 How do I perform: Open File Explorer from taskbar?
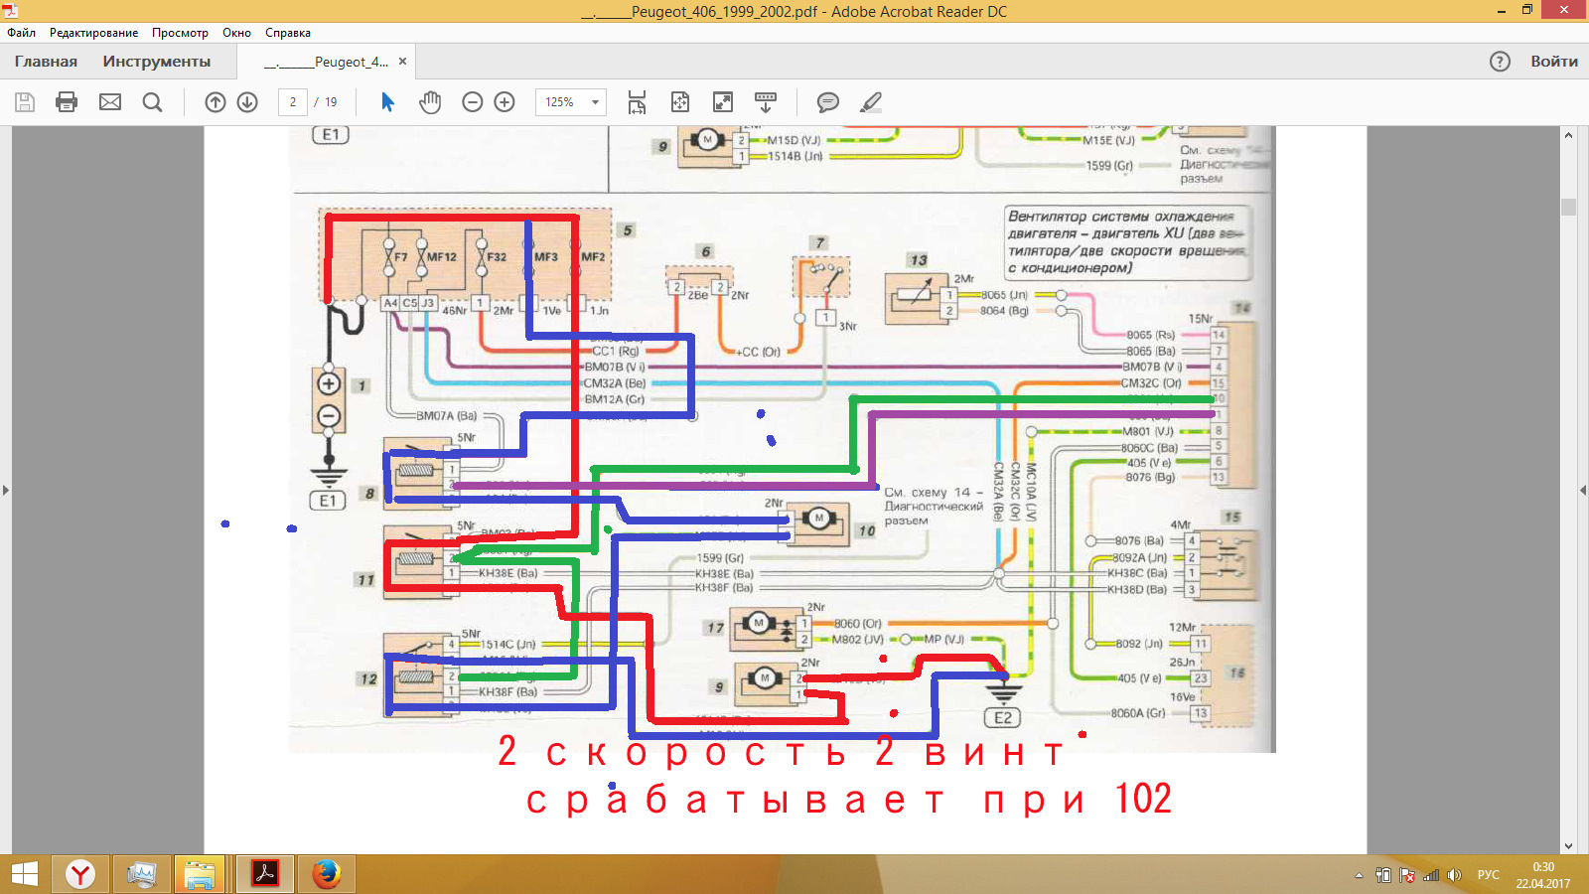(x=200, y=874)
